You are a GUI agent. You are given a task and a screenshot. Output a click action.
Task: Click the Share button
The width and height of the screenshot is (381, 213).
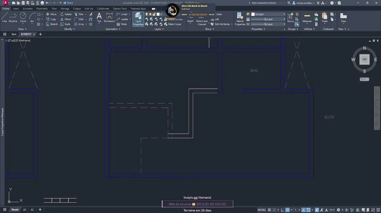click(68, 3)
